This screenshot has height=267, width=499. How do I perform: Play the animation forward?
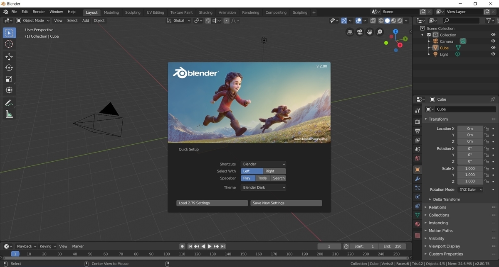click(x=210, y=246)
